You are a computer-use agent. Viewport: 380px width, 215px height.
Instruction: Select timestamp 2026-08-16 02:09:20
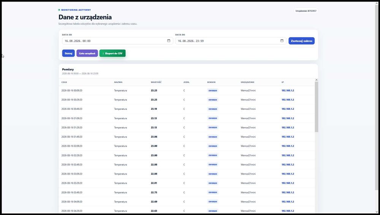(x=72, y=146)
